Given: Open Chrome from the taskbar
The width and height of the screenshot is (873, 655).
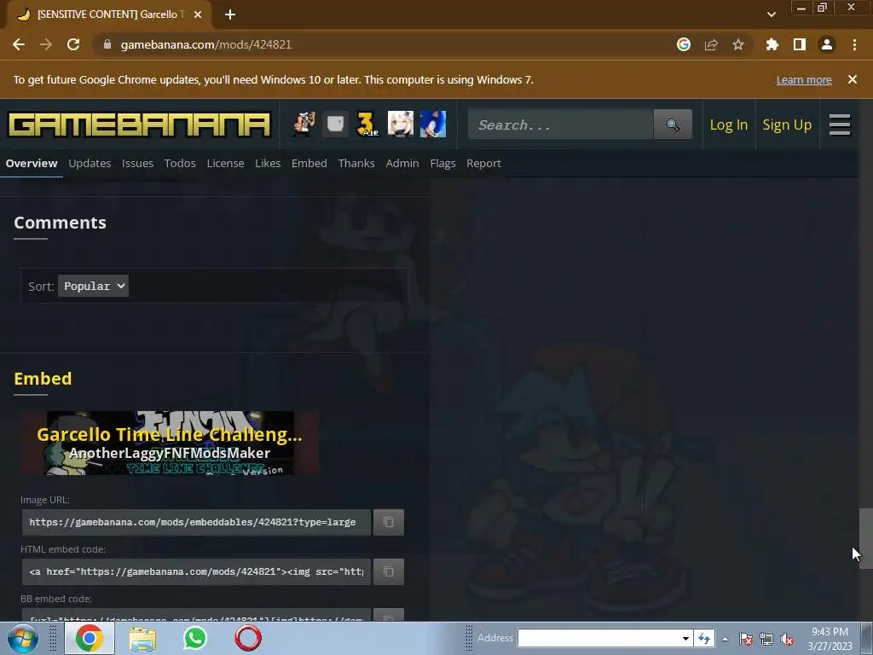Looking at the screenshot, I should pyautogui.click(x=89, y=638).
